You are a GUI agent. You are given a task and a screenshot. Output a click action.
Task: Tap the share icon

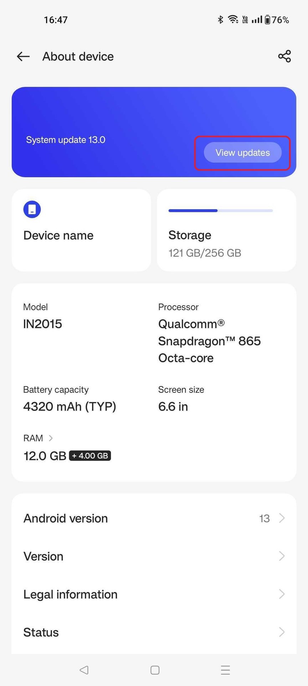[x=284, y=56]
